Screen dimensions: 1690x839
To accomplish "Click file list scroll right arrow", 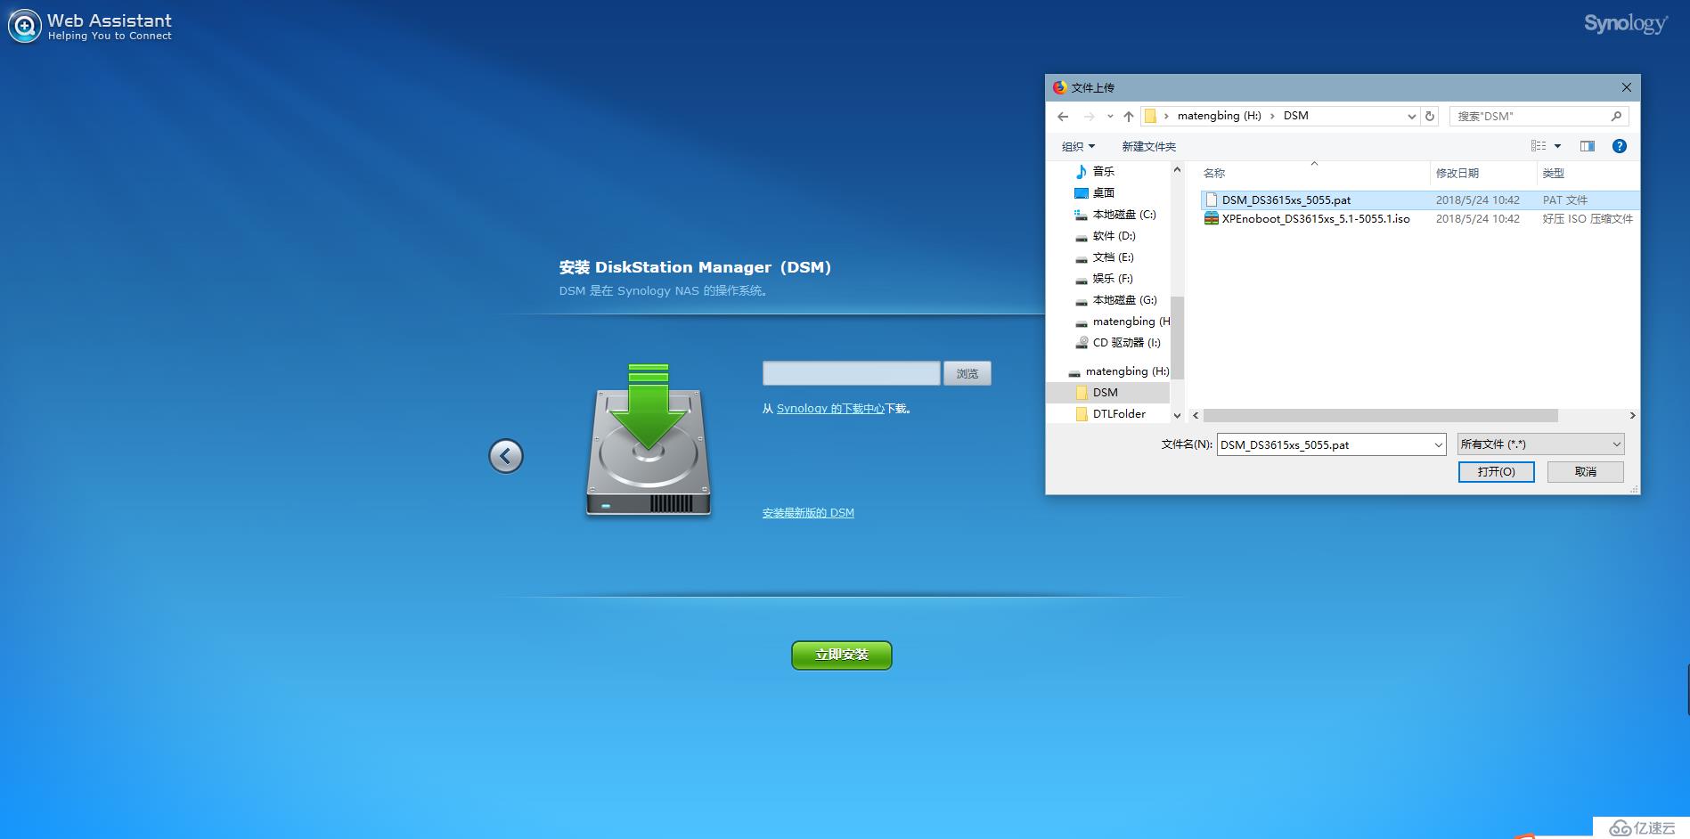I will [1632, 415].
